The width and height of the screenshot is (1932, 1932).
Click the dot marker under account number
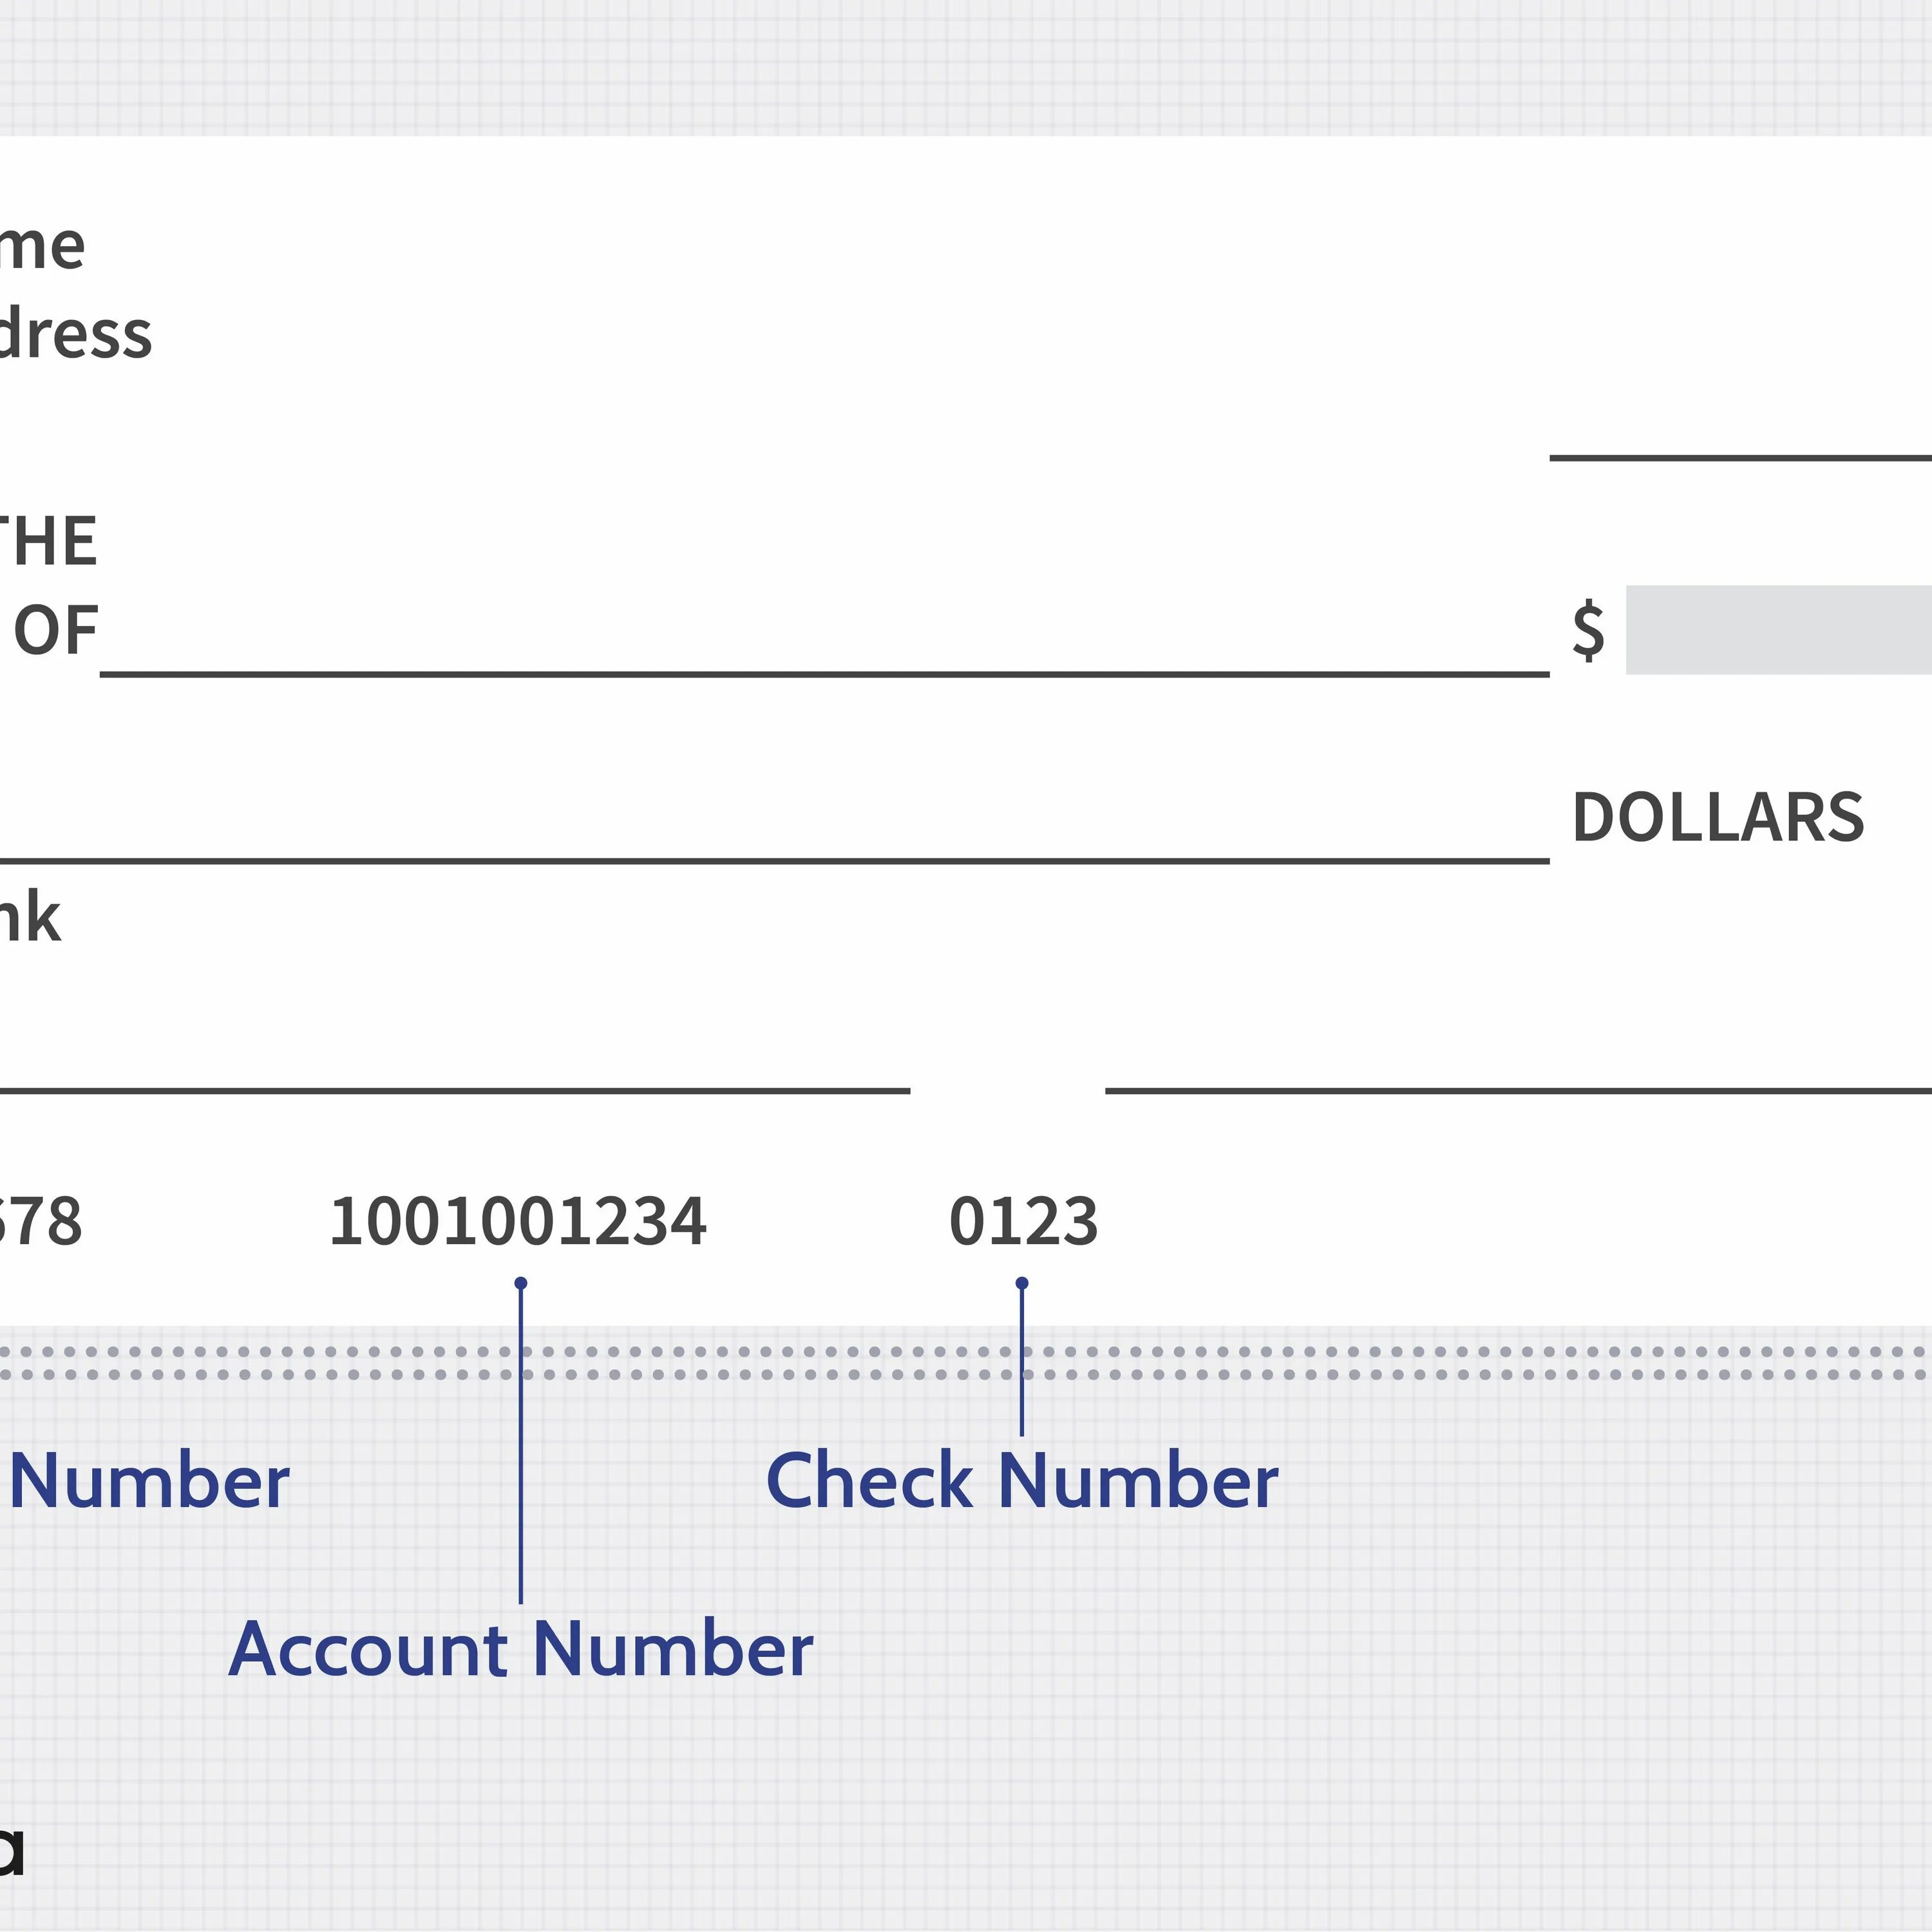(520, 1283)
